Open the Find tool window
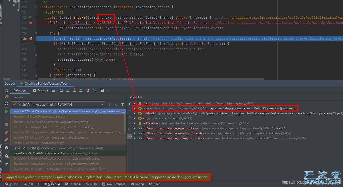 [x=12, y=184]
